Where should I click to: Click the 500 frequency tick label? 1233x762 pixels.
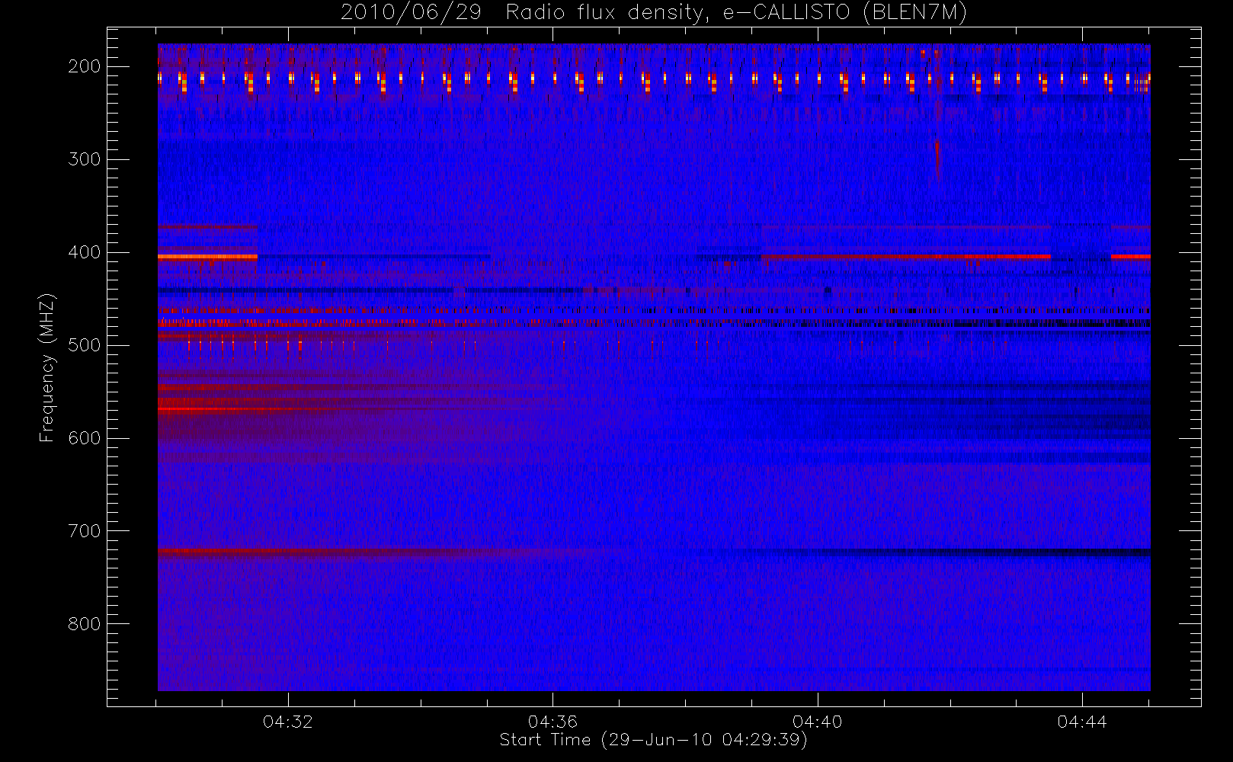pyautogui.click(x=85, y=345)
